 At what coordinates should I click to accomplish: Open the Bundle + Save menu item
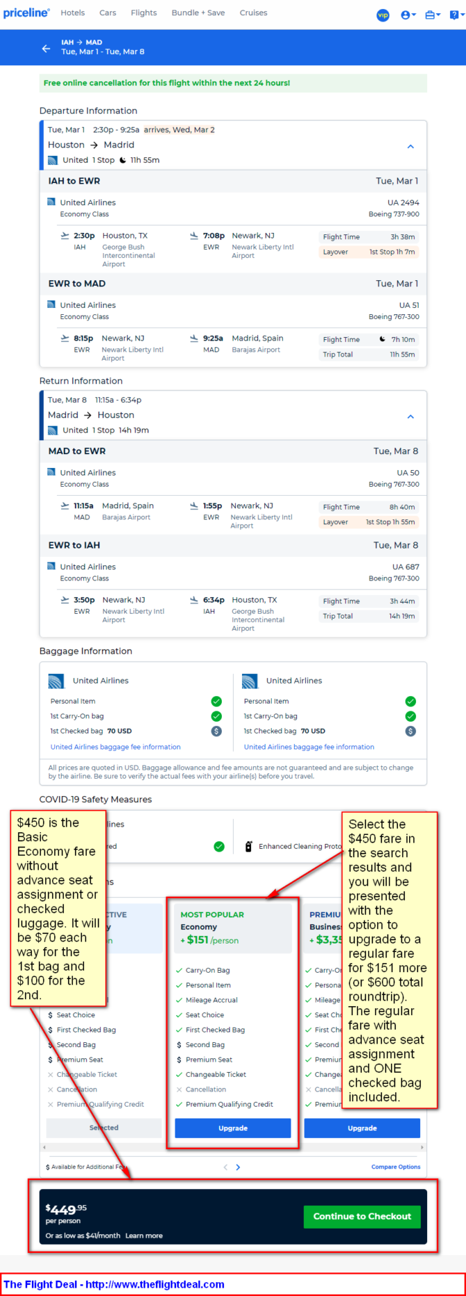tap(198, 13)
